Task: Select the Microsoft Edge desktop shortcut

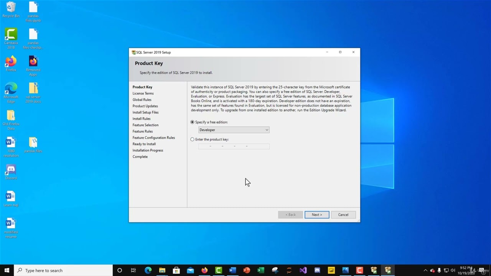Action: pos(11,93)
